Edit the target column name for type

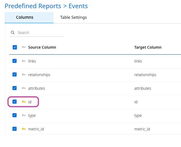138,115
